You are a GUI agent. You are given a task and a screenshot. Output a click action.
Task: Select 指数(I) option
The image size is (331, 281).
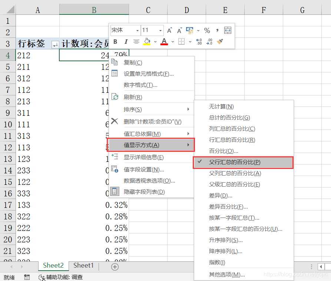(x=244, y=262)
